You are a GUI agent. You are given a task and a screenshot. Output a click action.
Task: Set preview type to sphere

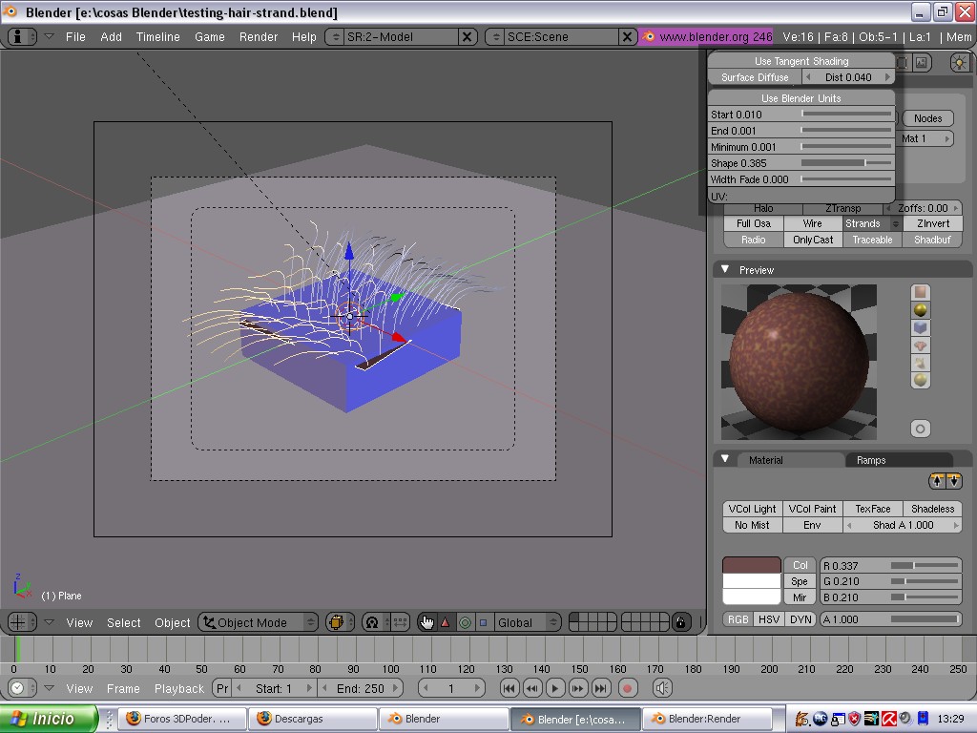(x=921, y=310)
